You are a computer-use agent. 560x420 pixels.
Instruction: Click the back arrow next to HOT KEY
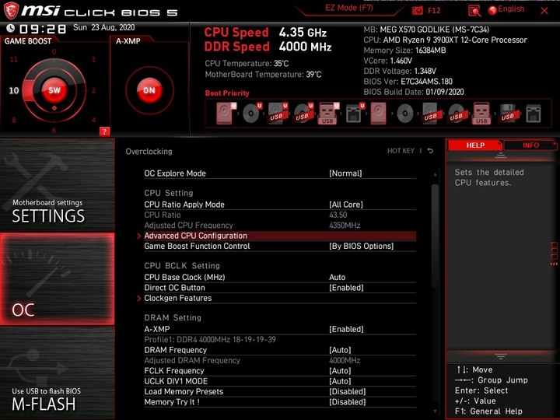click(430, 151)
